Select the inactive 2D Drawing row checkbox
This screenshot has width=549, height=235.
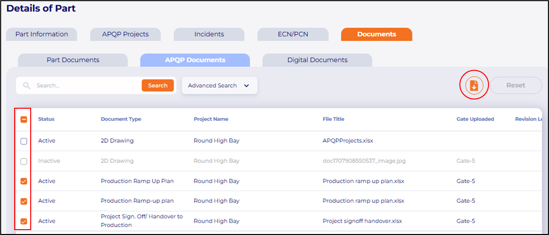(23, 161)
